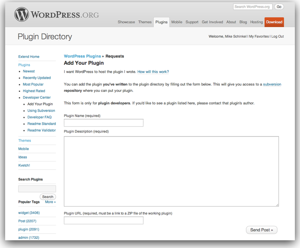
Task: Open the Readme Validator link
Action: [x=42, y=130]
